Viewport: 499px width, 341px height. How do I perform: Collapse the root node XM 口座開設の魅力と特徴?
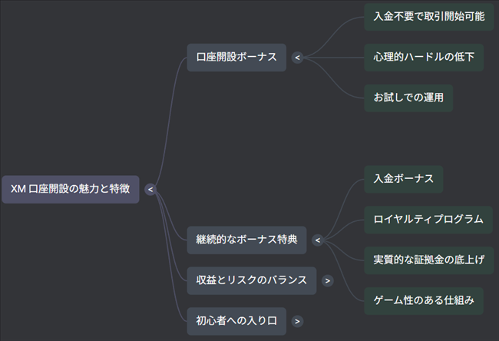(x=150, y=189)
